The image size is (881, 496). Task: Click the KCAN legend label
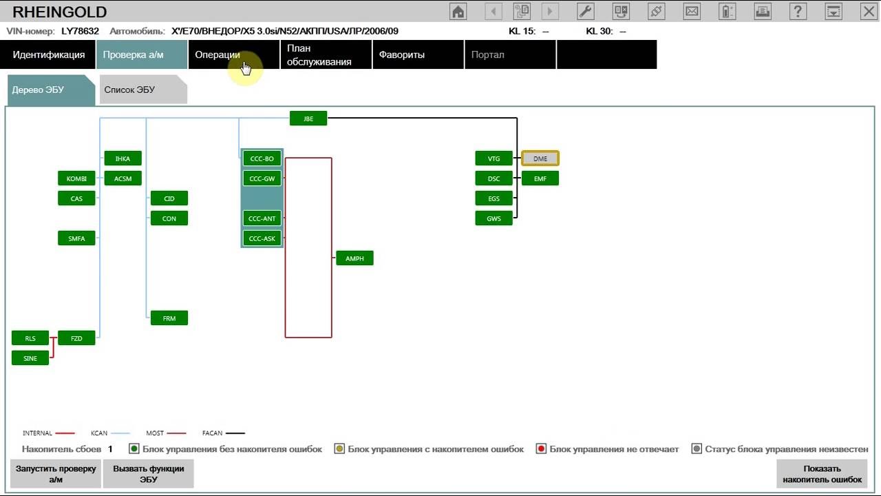(x=99, y=433)
